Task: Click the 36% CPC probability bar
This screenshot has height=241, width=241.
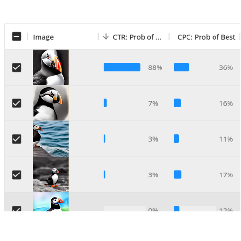Action: 182,67
